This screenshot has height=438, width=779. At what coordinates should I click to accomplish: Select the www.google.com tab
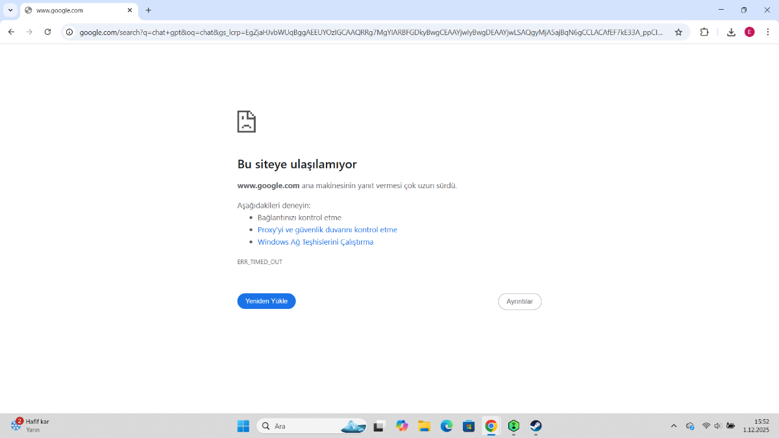tap(79, 11)
